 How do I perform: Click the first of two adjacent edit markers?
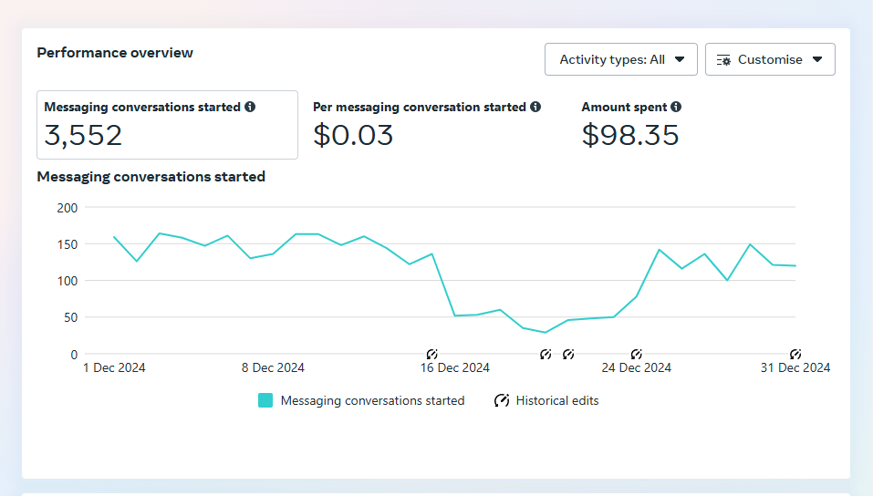pyautogui.click(x=546, y=354)
